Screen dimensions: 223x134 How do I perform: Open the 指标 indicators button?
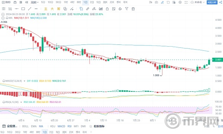pyautogui.click(x=6, y=2)
